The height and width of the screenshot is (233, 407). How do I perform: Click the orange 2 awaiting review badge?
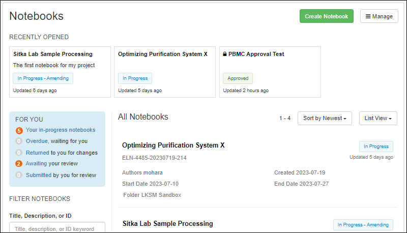[19, 164]
